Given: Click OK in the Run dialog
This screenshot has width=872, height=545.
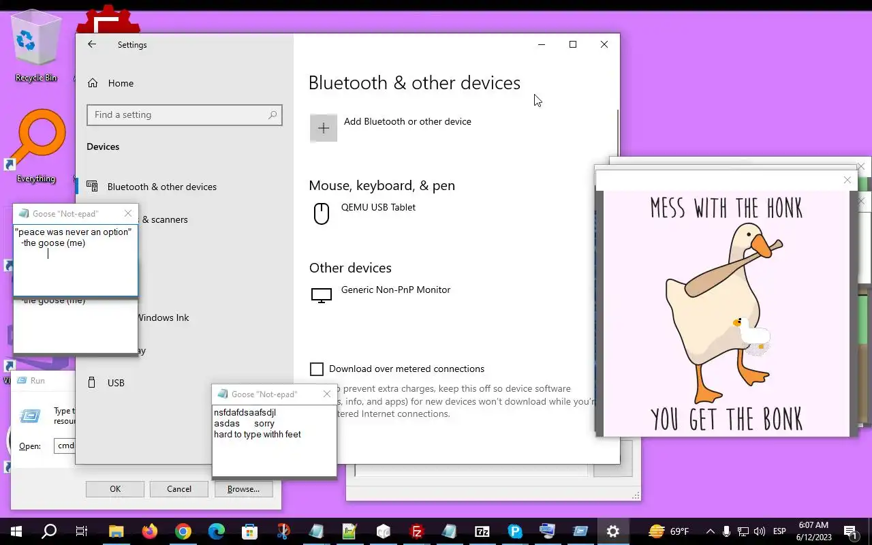Looking at the screenshot, I should coord(115,489).
